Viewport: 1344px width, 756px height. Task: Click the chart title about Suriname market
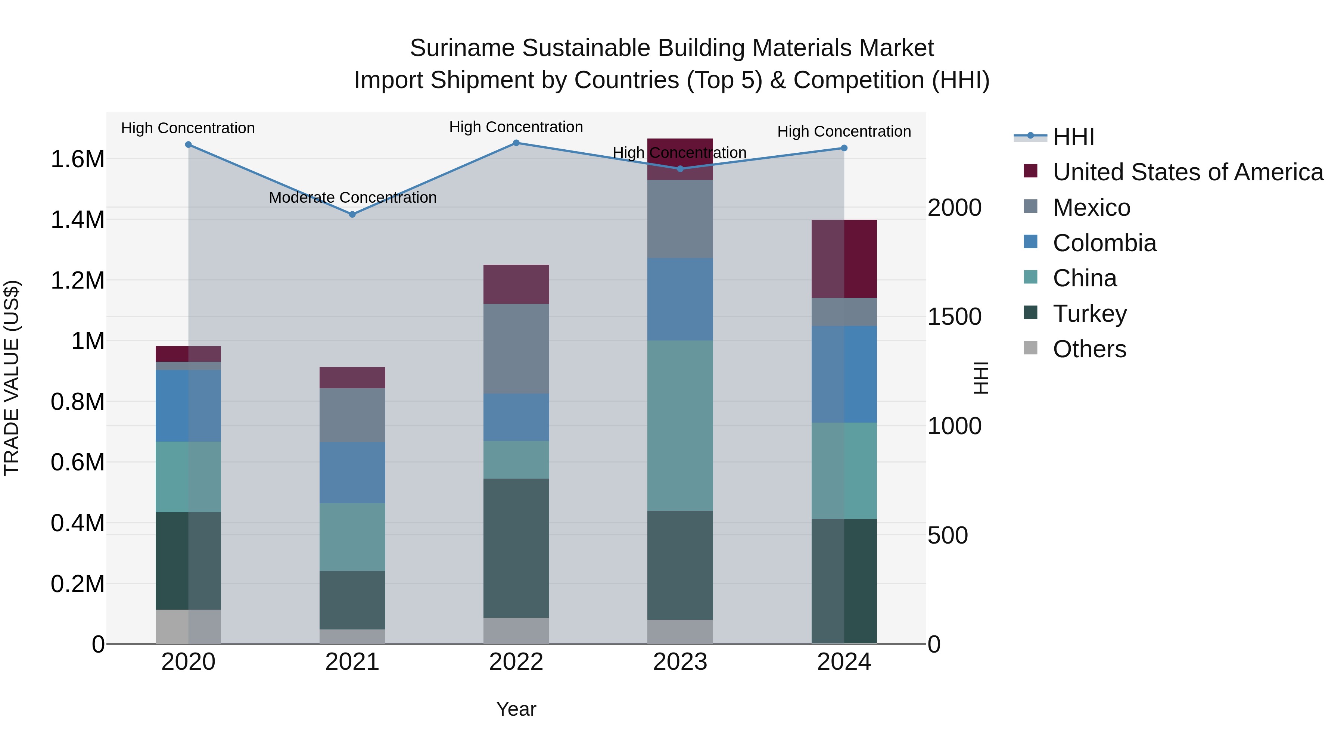click(672, 64)
